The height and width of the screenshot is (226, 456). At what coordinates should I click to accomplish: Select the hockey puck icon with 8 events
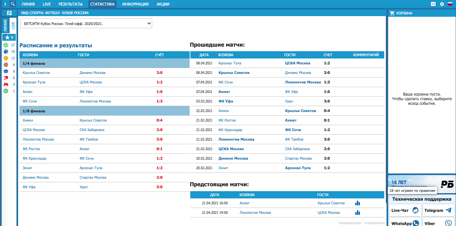tap(6, 71)
